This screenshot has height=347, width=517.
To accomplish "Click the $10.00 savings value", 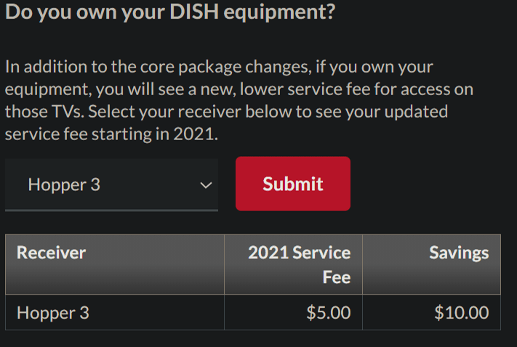I will (x=461, y=313).
